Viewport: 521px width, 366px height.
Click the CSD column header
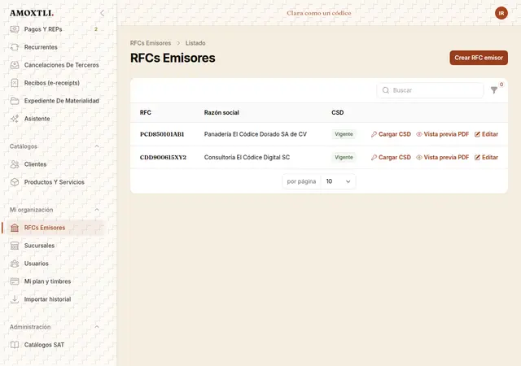tap(338, 112)
